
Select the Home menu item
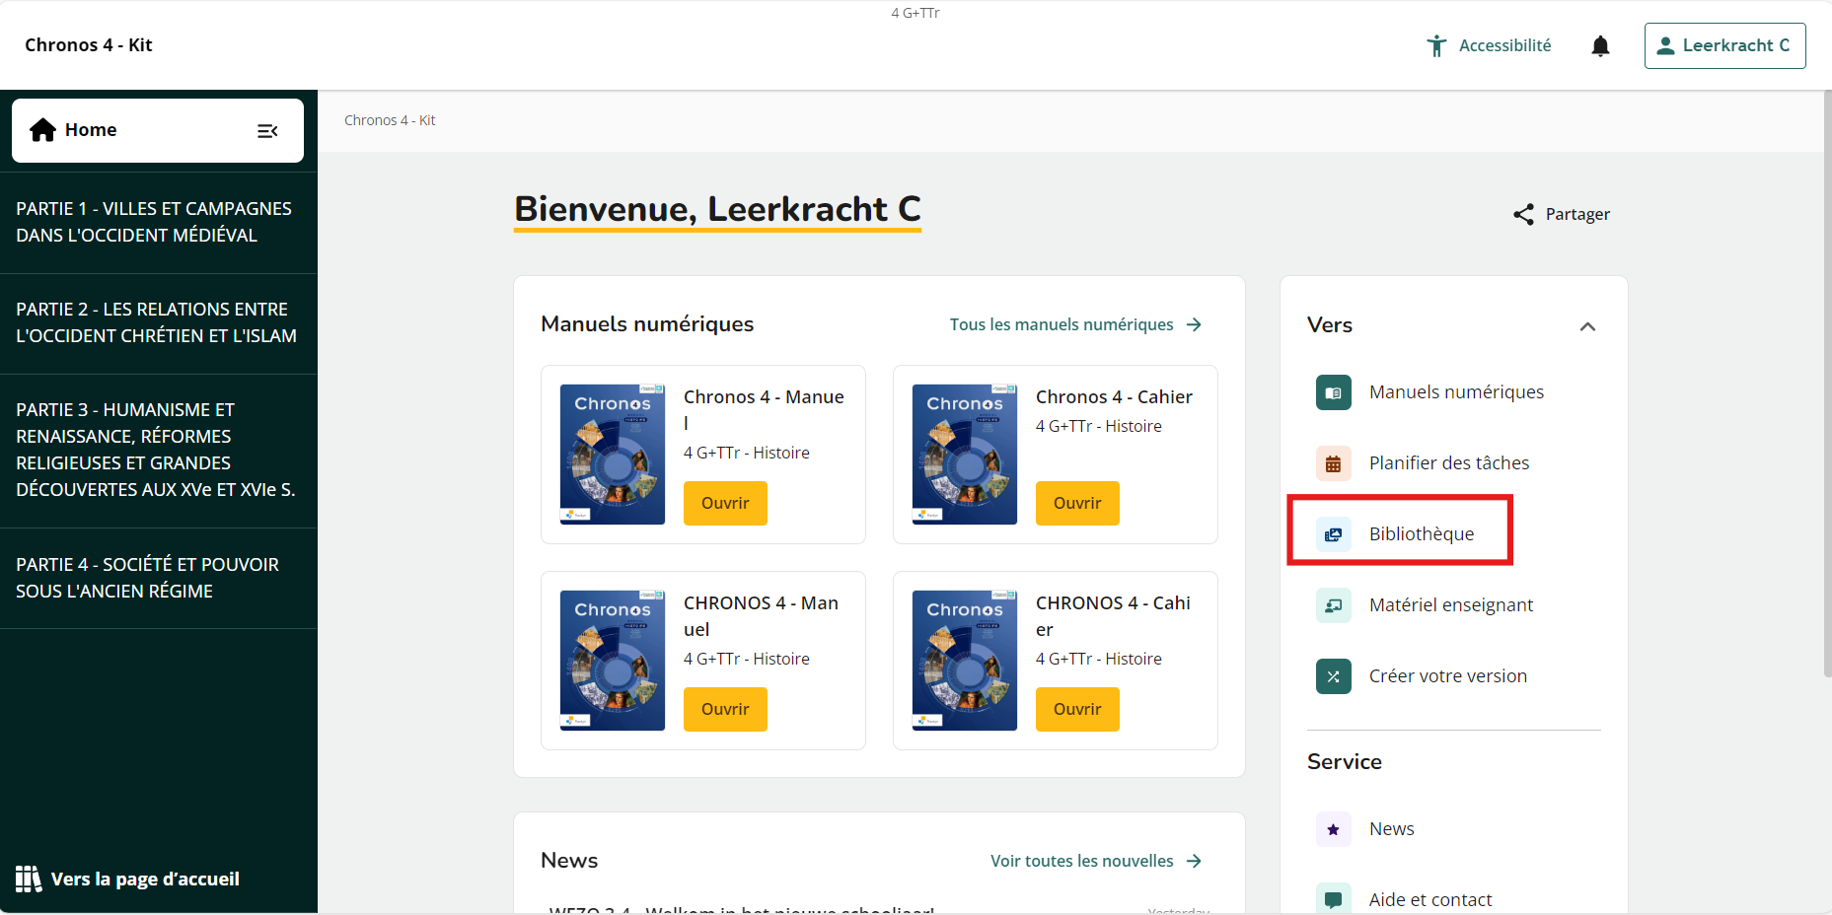158,130
